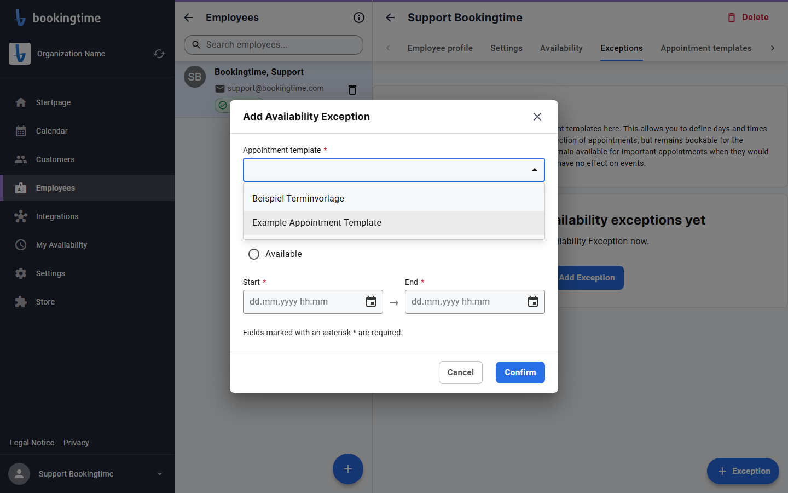This screenshot has height=493, width=788.
Task: Cancel the availability exception dialog
Action: (461, 372)
